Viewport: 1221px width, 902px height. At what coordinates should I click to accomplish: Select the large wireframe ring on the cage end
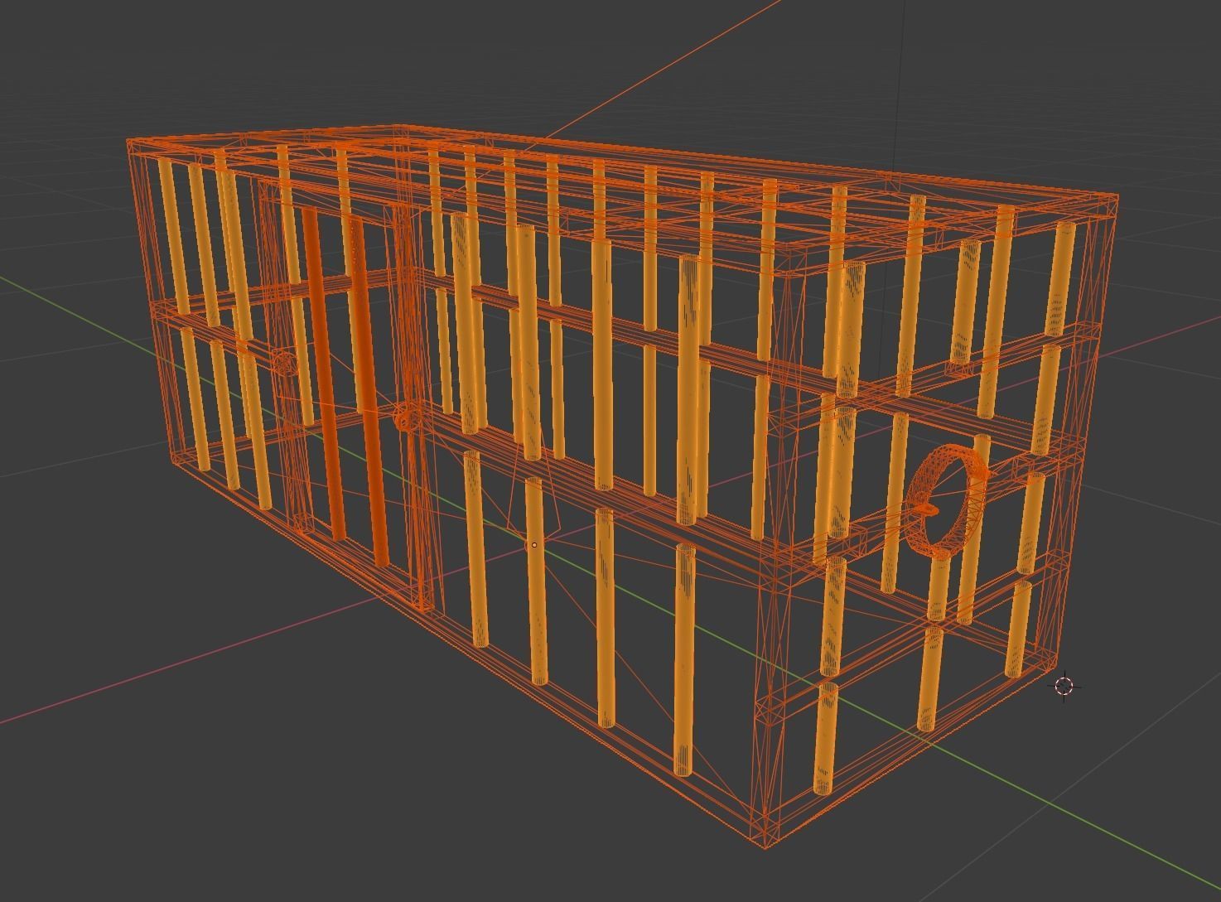tap(947, 499)
